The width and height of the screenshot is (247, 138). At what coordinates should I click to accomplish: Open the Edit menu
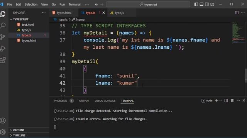pos(18,4)
